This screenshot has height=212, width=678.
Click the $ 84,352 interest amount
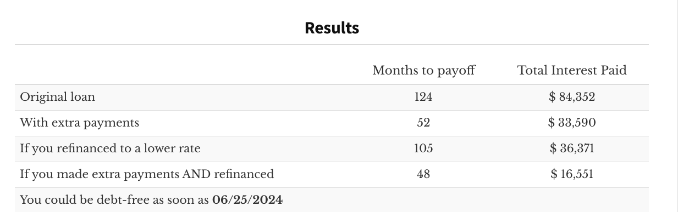pos(572,97)
